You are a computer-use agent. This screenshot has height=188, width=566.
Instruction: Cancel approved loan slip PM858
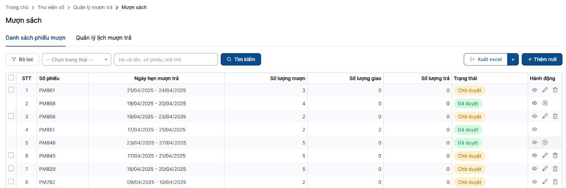coord(545,103)
